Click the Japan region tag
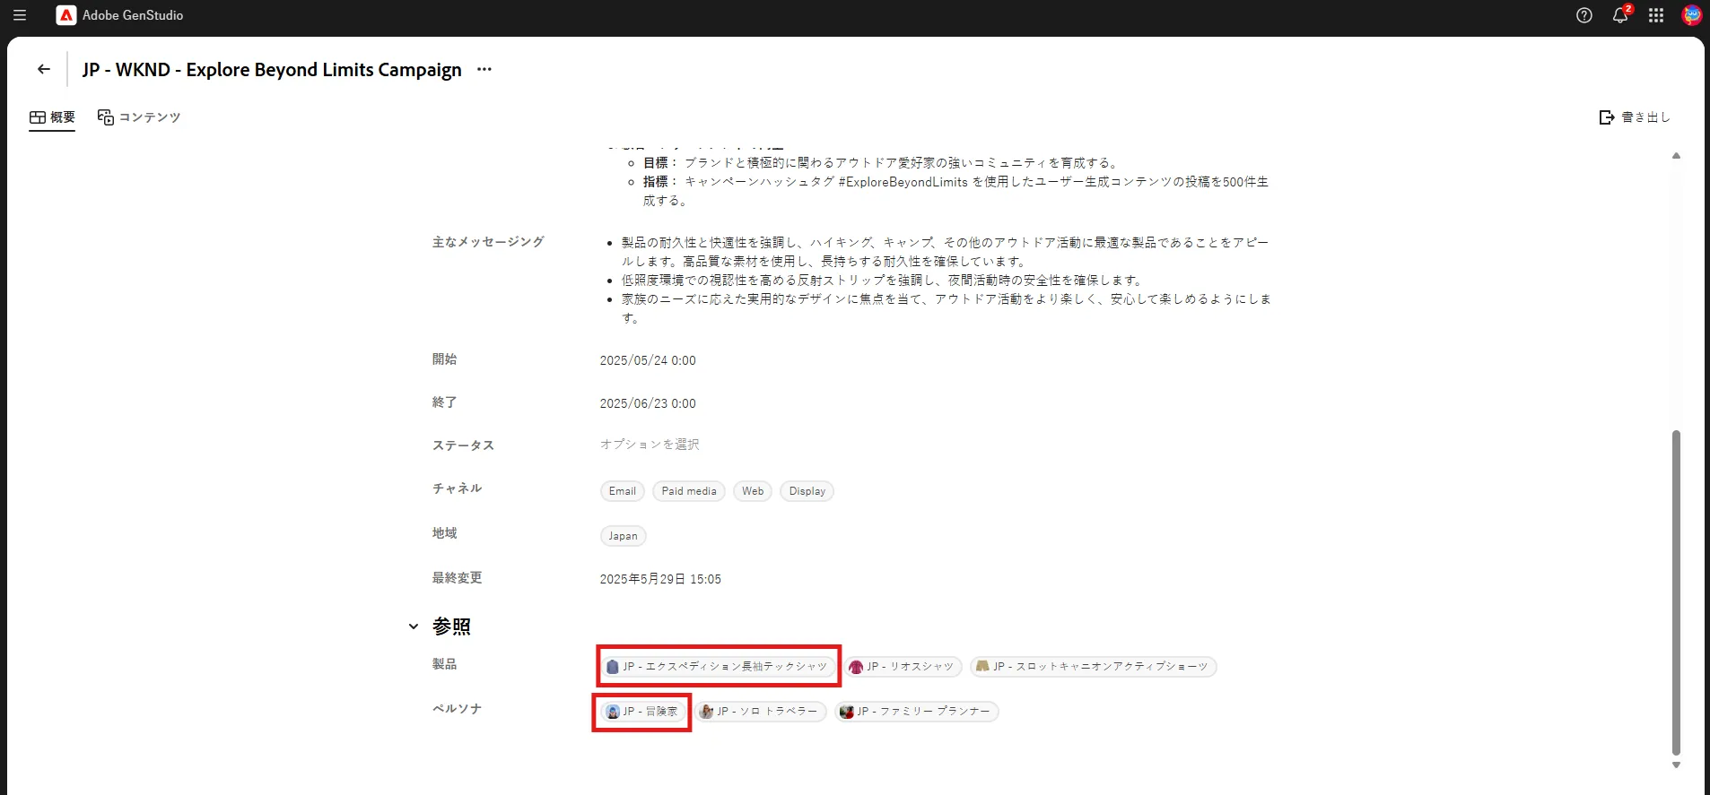This screenshot has height=795, width=1710. [x=623, y=536]
